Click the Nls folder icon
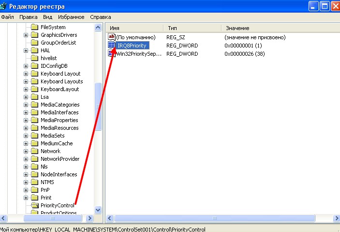This screenshot has height=232, width=340. click(34, 167)
